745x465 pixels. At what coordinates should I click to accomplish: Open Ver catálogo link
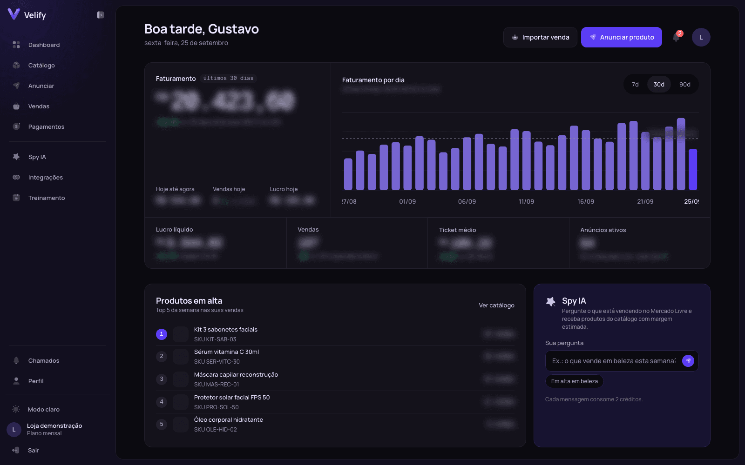pyautogui.click(x=496, y=305)
